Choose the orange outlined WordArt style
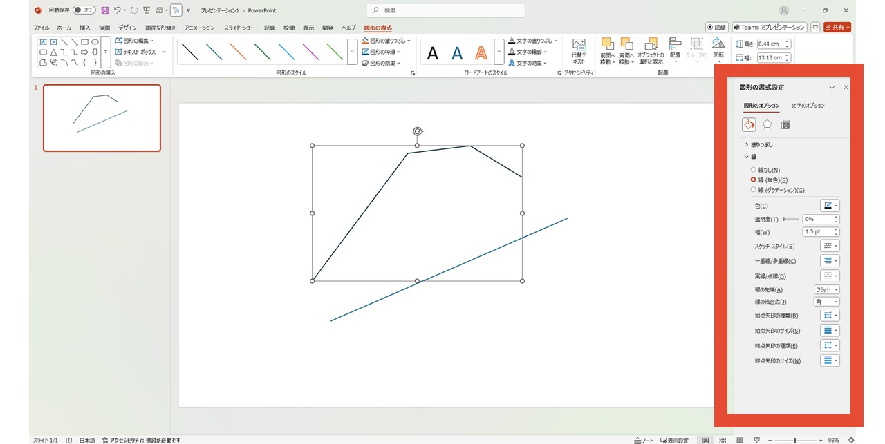 pyautogui.click(x=481, y=52)
